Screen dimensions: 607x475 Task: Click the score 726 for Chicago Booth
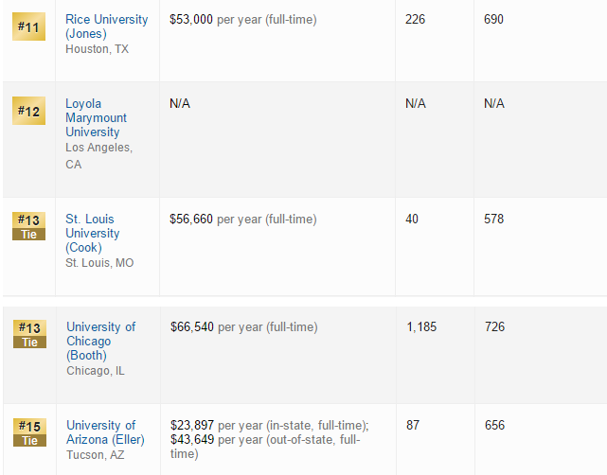tap(494, 327)
